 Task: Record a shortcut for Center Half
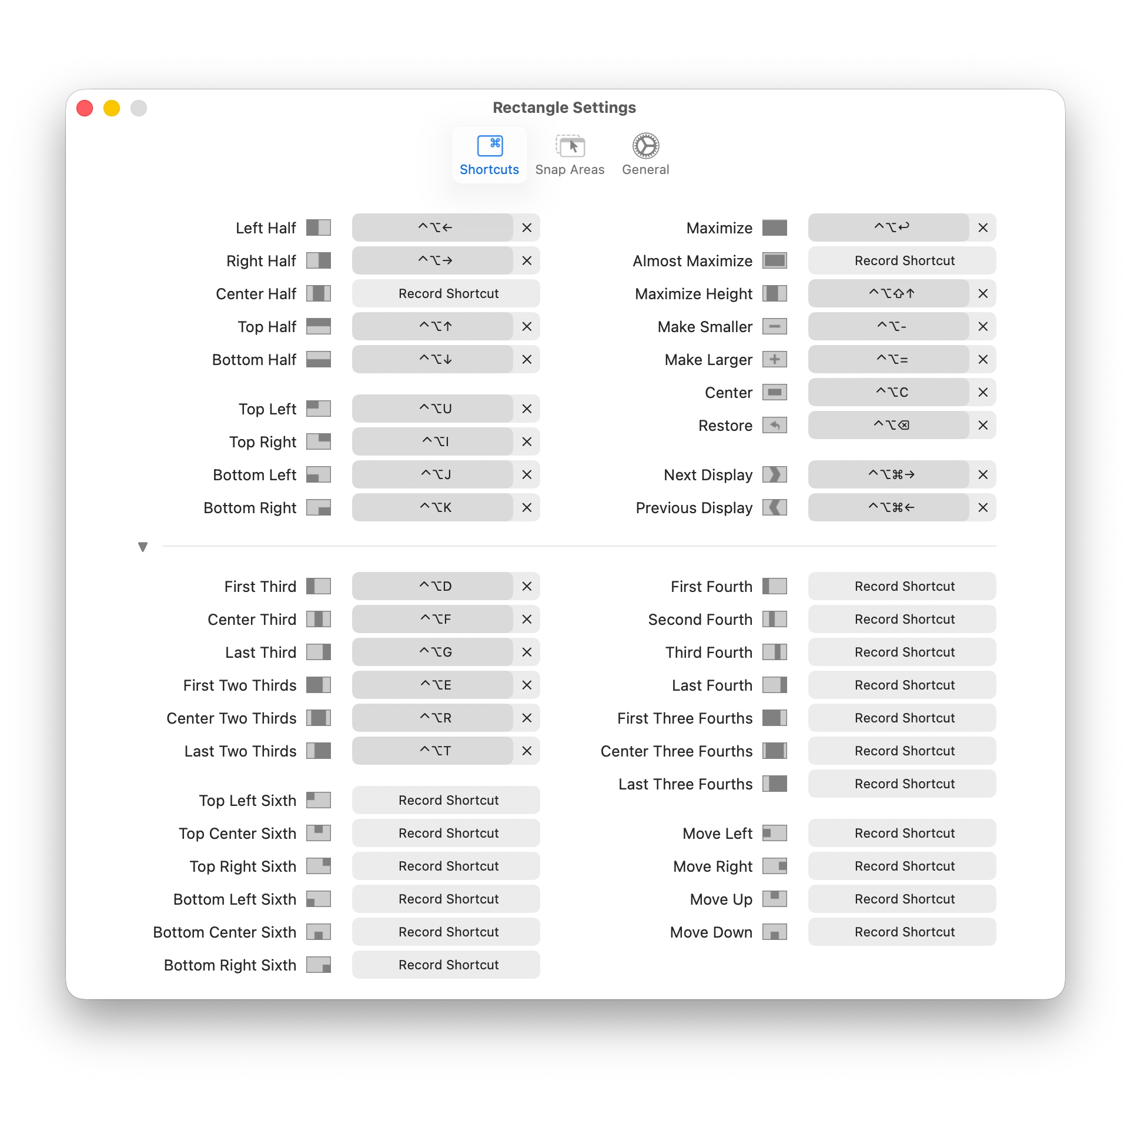coord(446,293)
